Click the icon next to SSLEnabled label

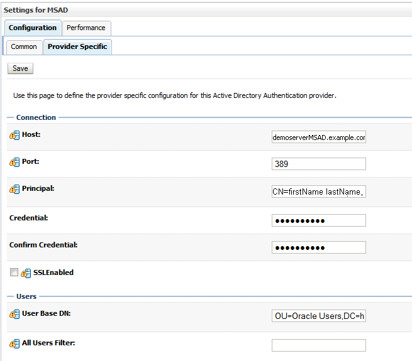[x=26, y=273]
